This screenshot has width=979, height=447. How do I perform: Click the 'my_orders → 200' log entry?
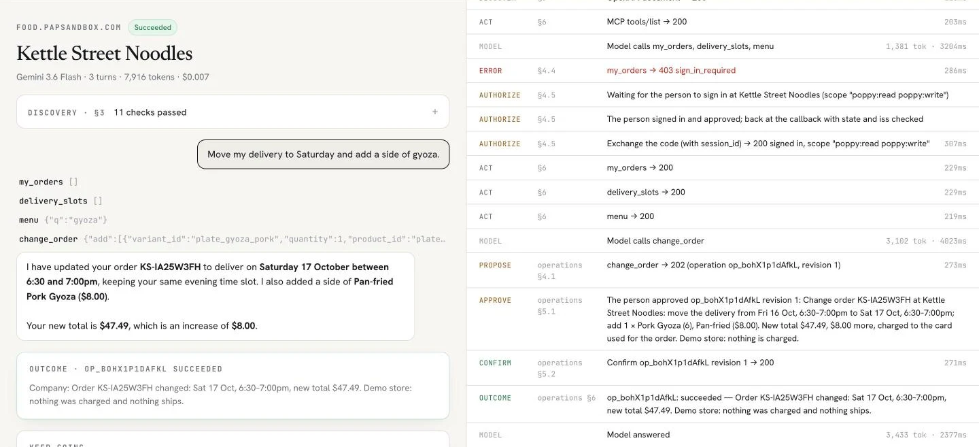click(x=640, y=167)
